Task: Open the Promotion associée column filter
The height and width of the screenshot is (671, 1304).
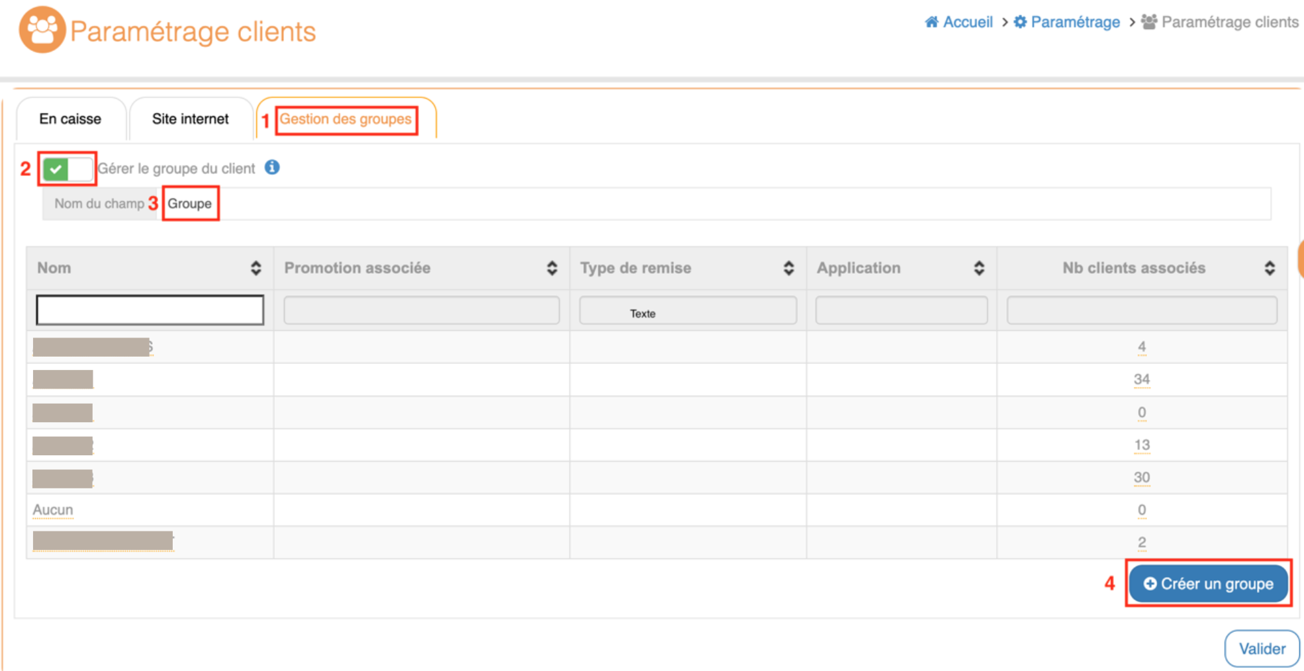Action: tap(421, 310)
